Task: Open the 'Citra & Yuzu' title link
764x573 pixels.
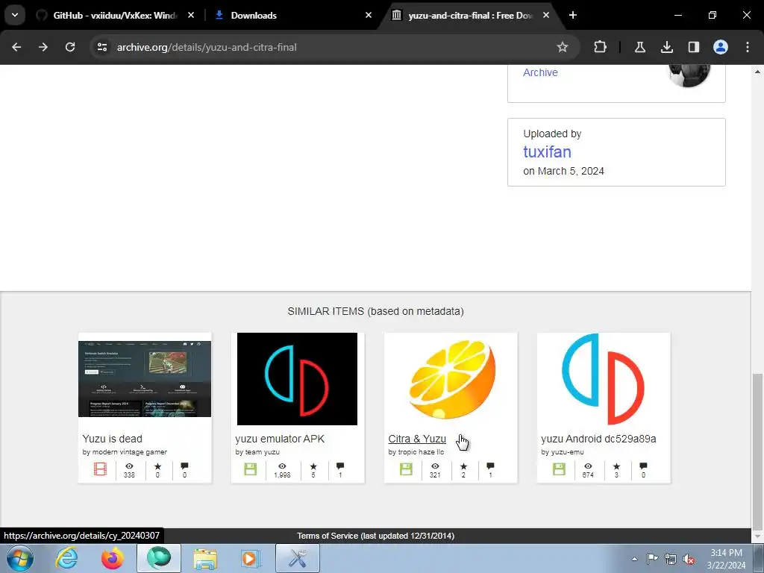Action: (x=417, y=439)
